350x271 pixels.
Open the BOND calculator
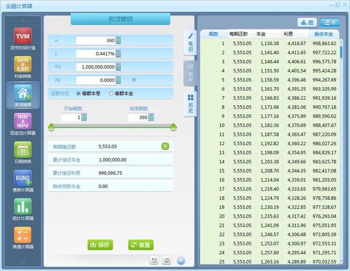pos(23,178)
